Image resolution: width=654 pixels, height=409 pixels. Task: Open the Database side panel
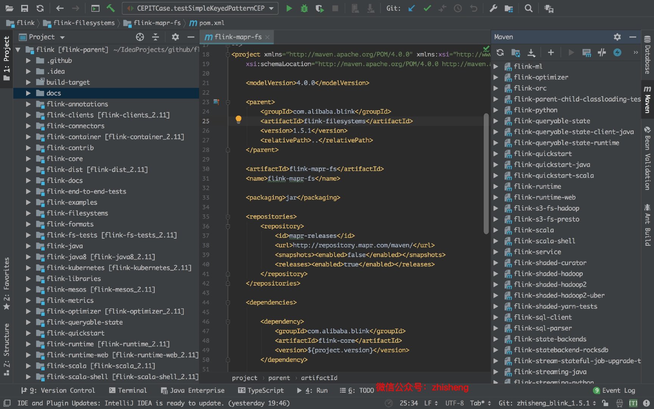648,55
